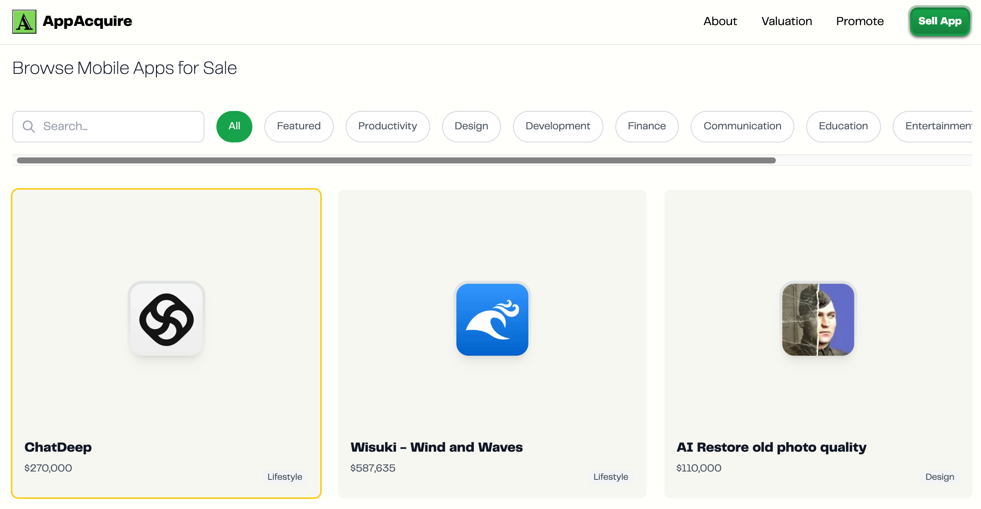Open the Wisuki wave app icon
This screenshot has width=981, height=509.
point(492,319)
